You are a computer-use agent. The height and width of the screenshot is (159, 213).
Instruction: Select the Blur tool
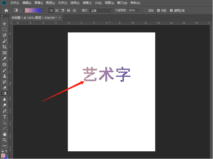(x=4, y=99)
